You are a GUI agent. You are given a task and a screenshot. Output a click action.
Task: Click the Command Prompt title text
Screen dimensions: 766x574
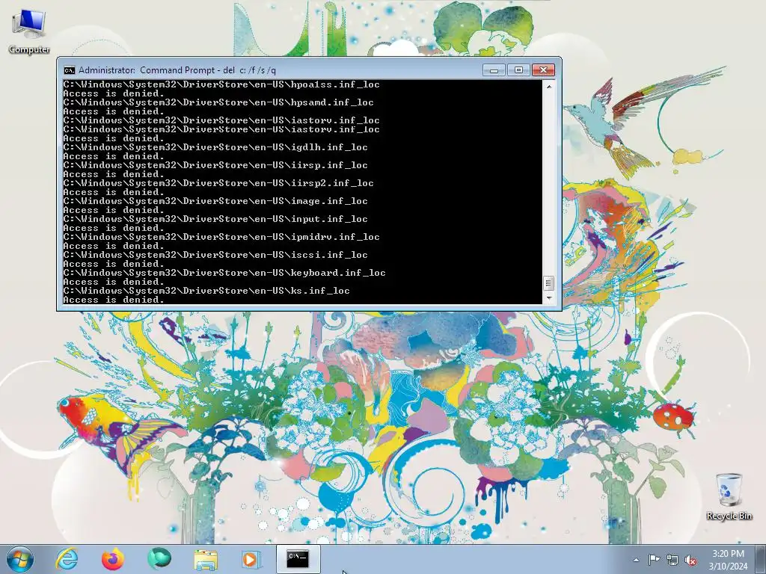pyautogui.click(x=177, y=70)
